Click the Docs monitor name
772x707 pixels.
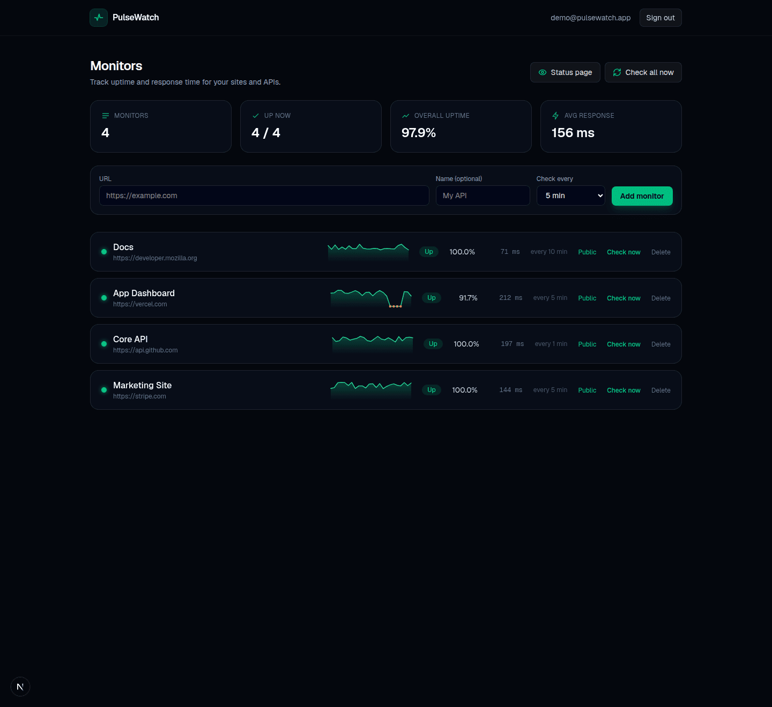pyautogui.click(x=123, y=247)
